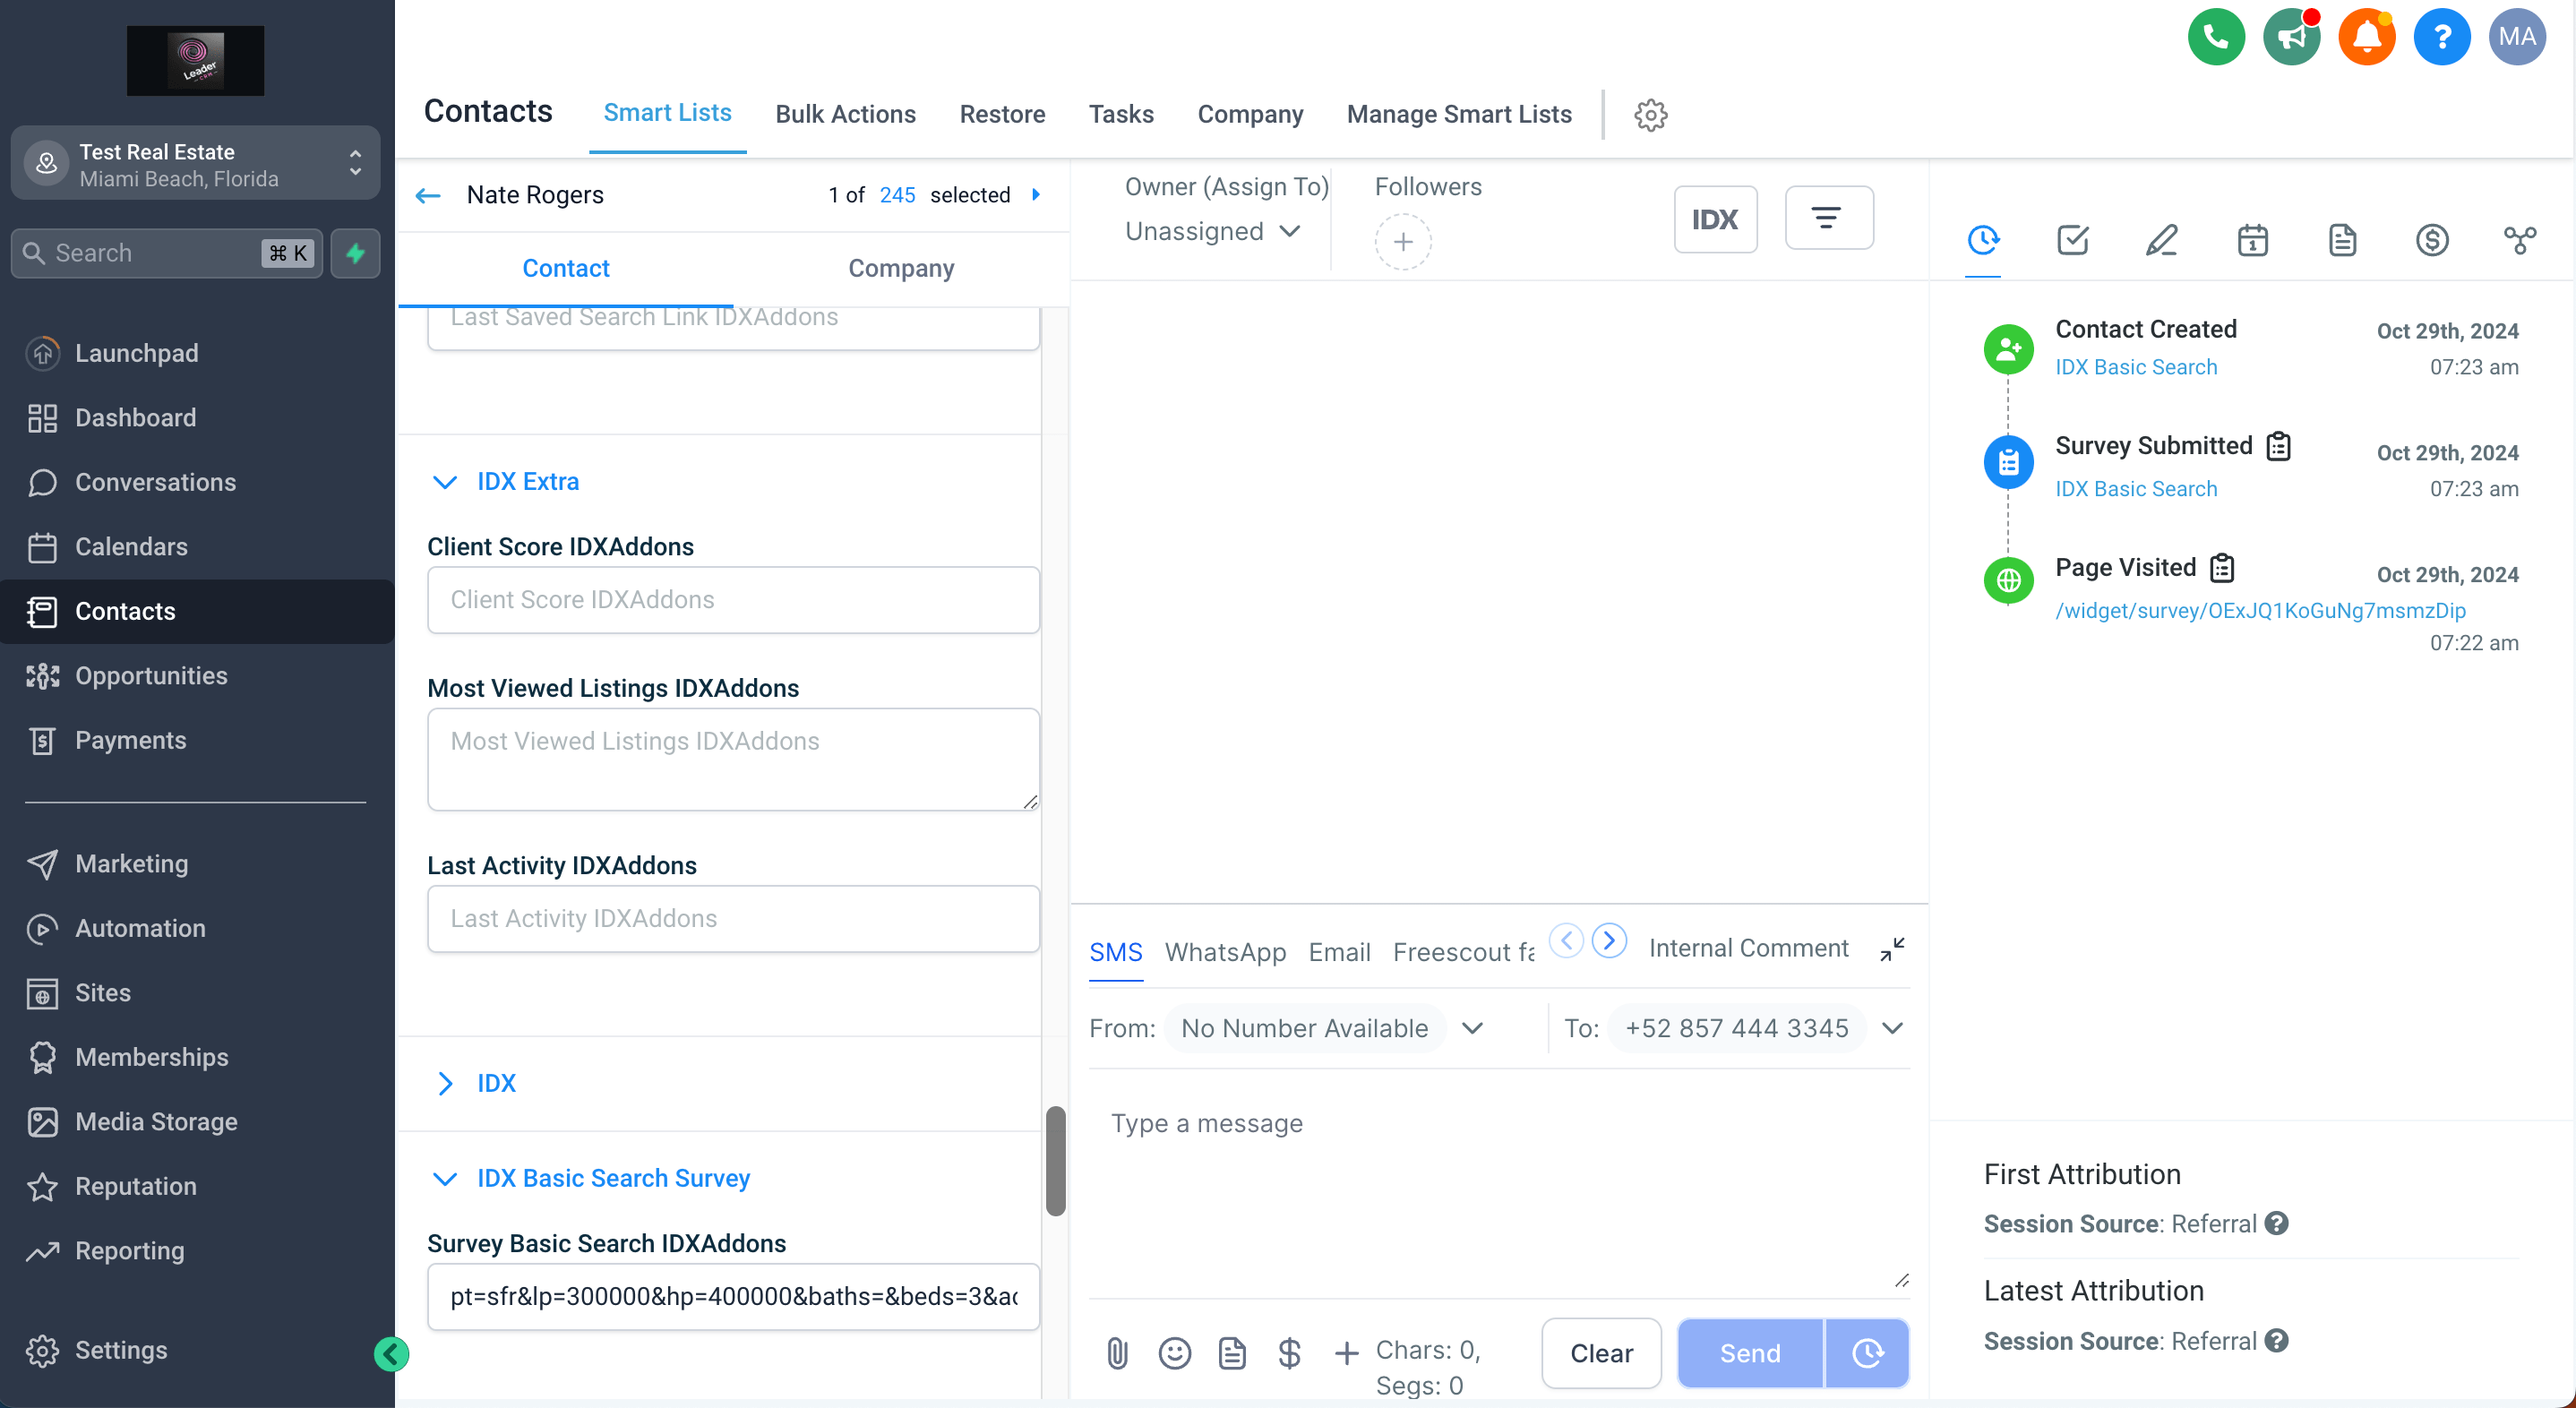Open the megaphone announcements icon
This screenshot has width=2576, height=1408.
[2291, 37]
